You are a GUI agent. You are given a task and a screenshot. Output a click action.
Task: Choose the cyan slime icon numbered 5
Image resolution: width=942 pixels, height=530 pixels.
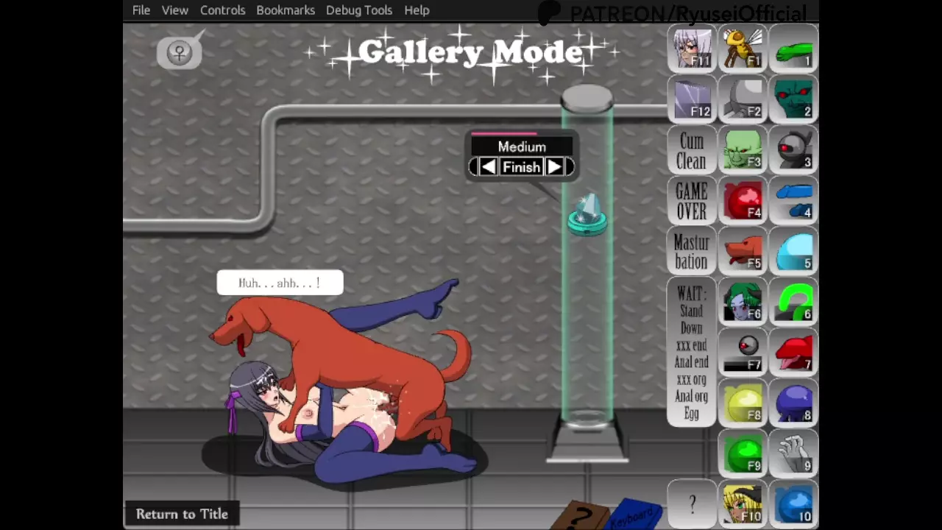coord(793,252)
